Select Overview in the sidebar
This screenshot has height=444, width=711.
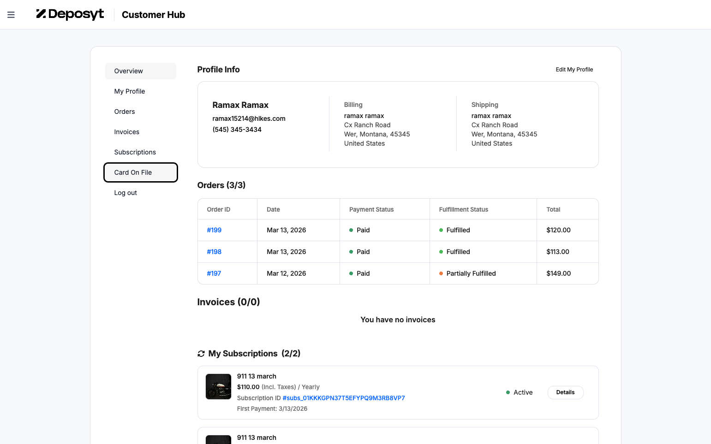pos(141,71)
